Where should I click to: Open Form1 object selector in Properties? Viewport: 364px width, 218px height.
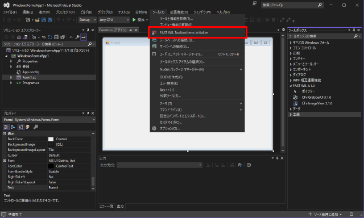click(49, 120)
